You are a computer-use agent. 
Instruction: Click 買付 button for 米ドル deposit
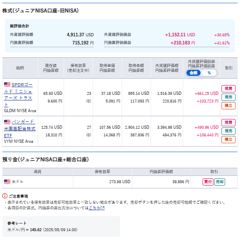pos(208,182)
